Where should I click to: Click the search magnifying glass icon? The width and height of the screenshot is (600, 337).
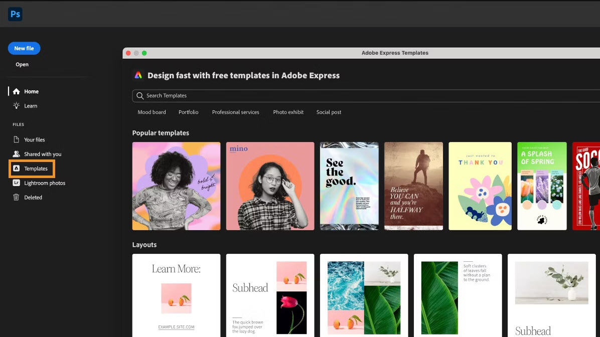tap(140, 96)
